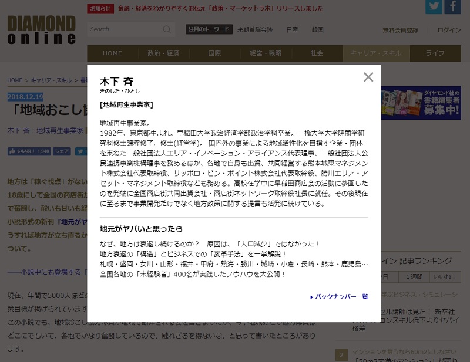Viewport: 470px width, 362px height.
Task: Click the [地域再生事業家] label in popup
Action: coord(126,104)
